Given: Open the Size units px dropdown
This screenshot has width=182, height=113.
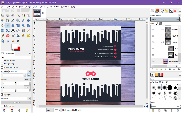Looking at the screenshot, I should click(27, 87).
